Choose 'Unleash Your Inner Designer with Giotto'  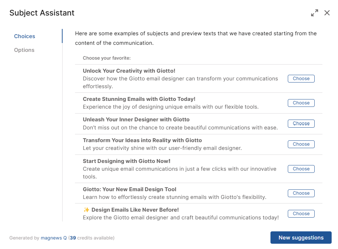click(301, 123)
